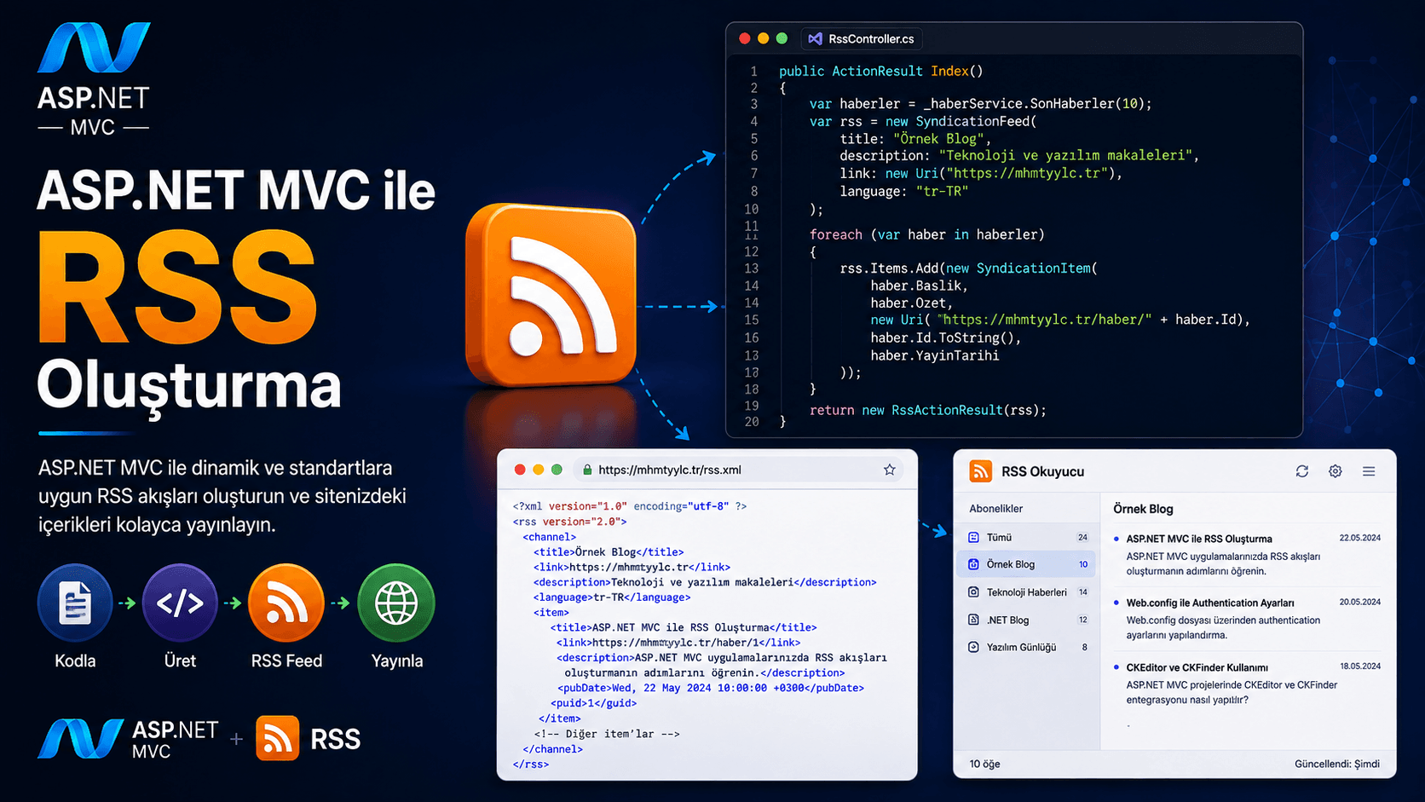Viewport: 1425px width, 802px height.
Task: Open RSS Okuyucu settings gear
Action: (x=1336, y=471)
